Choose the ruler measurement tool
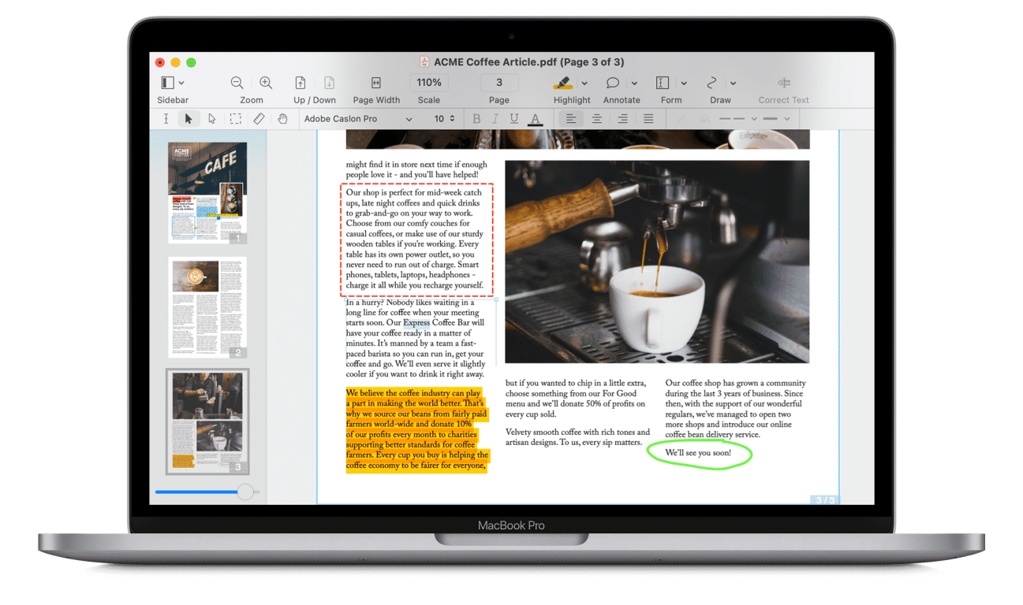Screen dimensions: 1023x605 click(259, 119)
